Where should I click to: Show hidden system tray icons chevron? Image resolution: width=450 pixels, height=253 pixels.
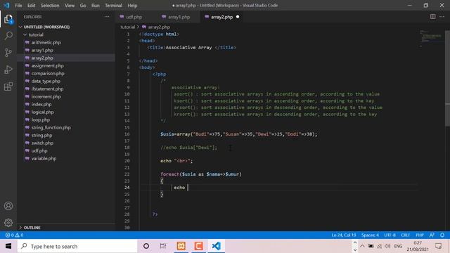tap(362, 246)
